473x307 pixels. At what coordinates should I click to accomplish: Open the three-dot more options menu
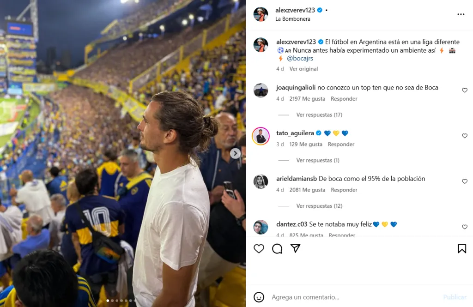coord(461,14)
